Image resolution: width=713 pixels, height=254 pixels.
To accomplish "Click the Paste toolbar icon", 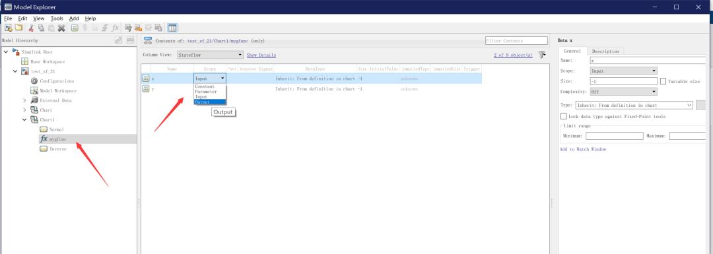I will [51, 28].
